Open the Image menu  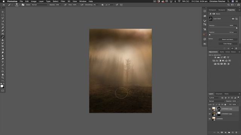click(x=34, y=1)
